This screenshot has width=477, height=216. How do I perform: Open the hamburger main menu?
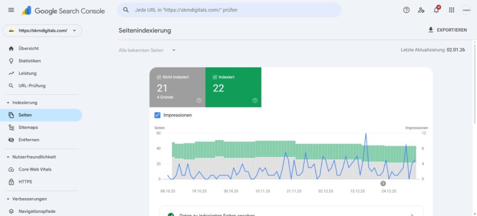[11, 10]
